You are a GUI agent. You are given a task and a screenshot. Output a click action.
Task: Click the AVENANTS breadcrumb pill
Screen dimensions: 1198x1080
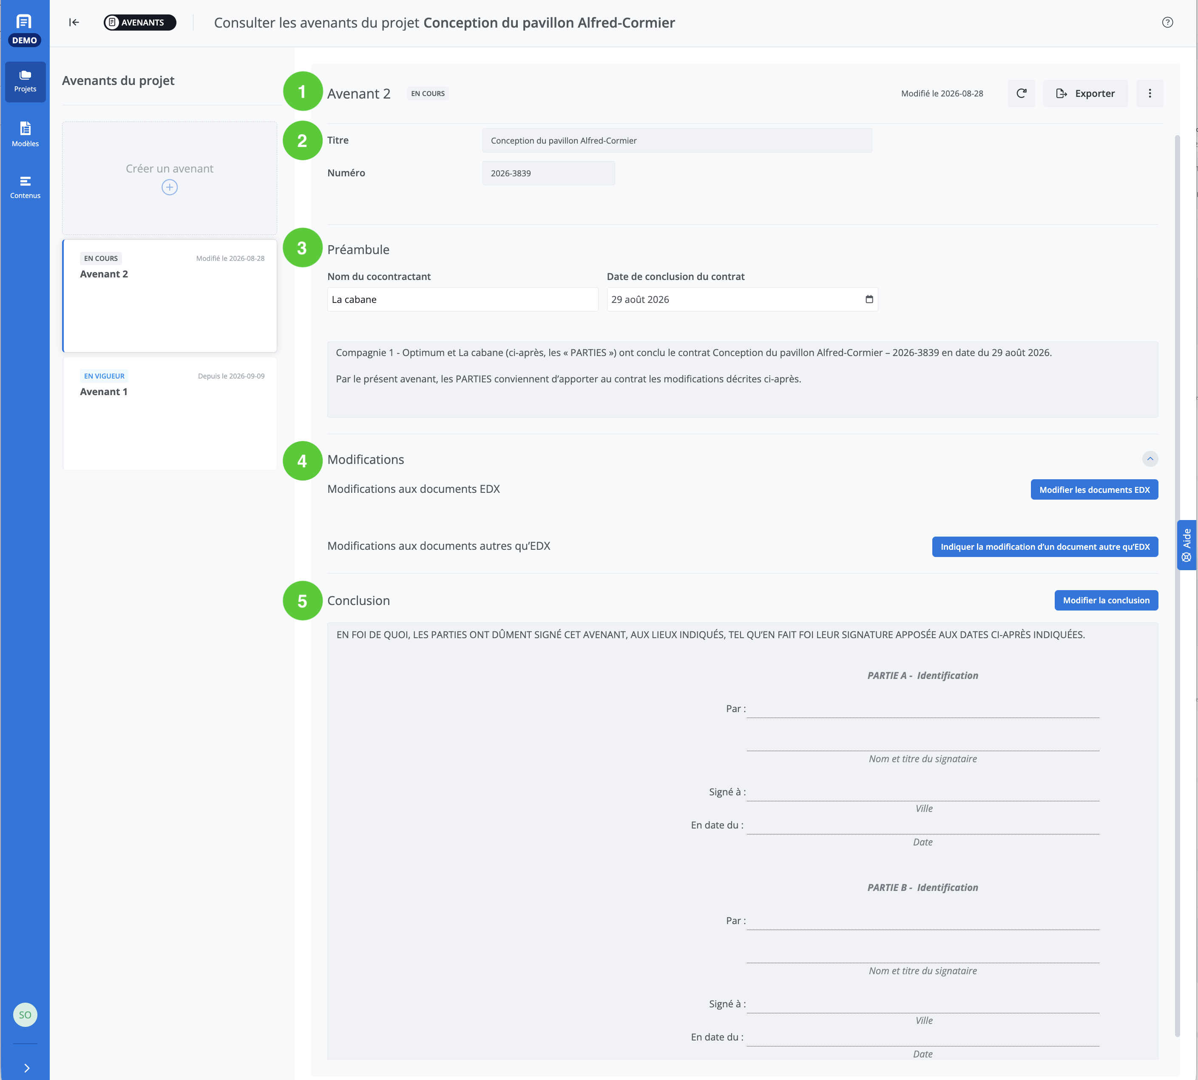click(x=140, y=23)
